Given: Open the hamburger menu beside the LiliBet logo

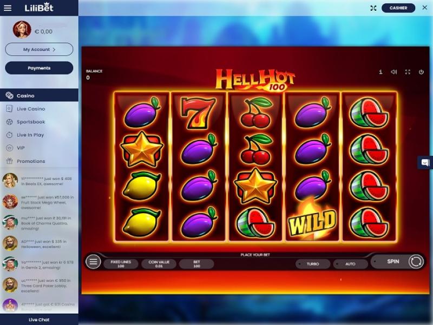Looking at the screenshot, I should tap(8, 8).
